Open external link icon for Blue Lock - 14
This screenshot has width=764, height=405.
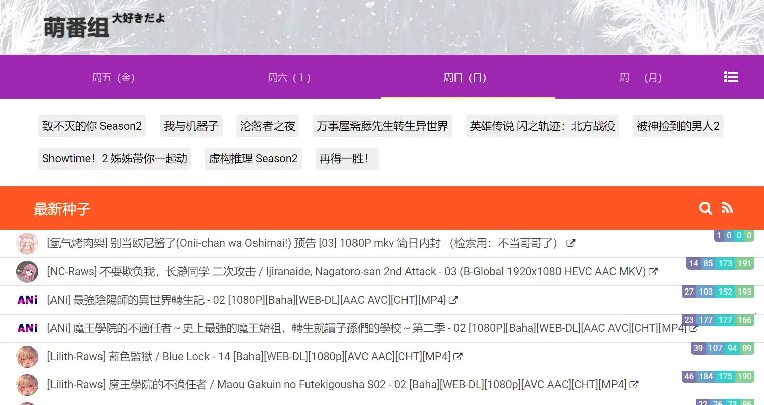point(458,357)
